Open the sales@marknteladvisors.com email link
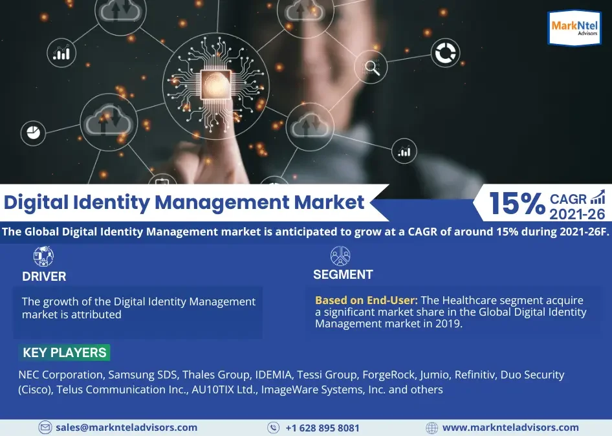 (x=126, y=428)
